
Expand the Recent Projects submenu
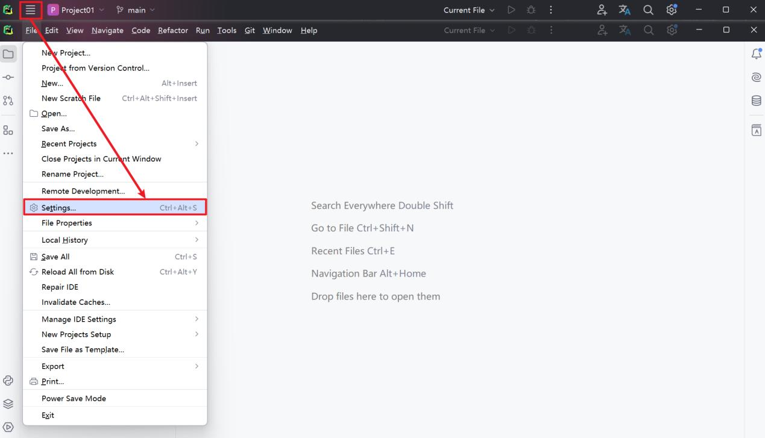115,143
